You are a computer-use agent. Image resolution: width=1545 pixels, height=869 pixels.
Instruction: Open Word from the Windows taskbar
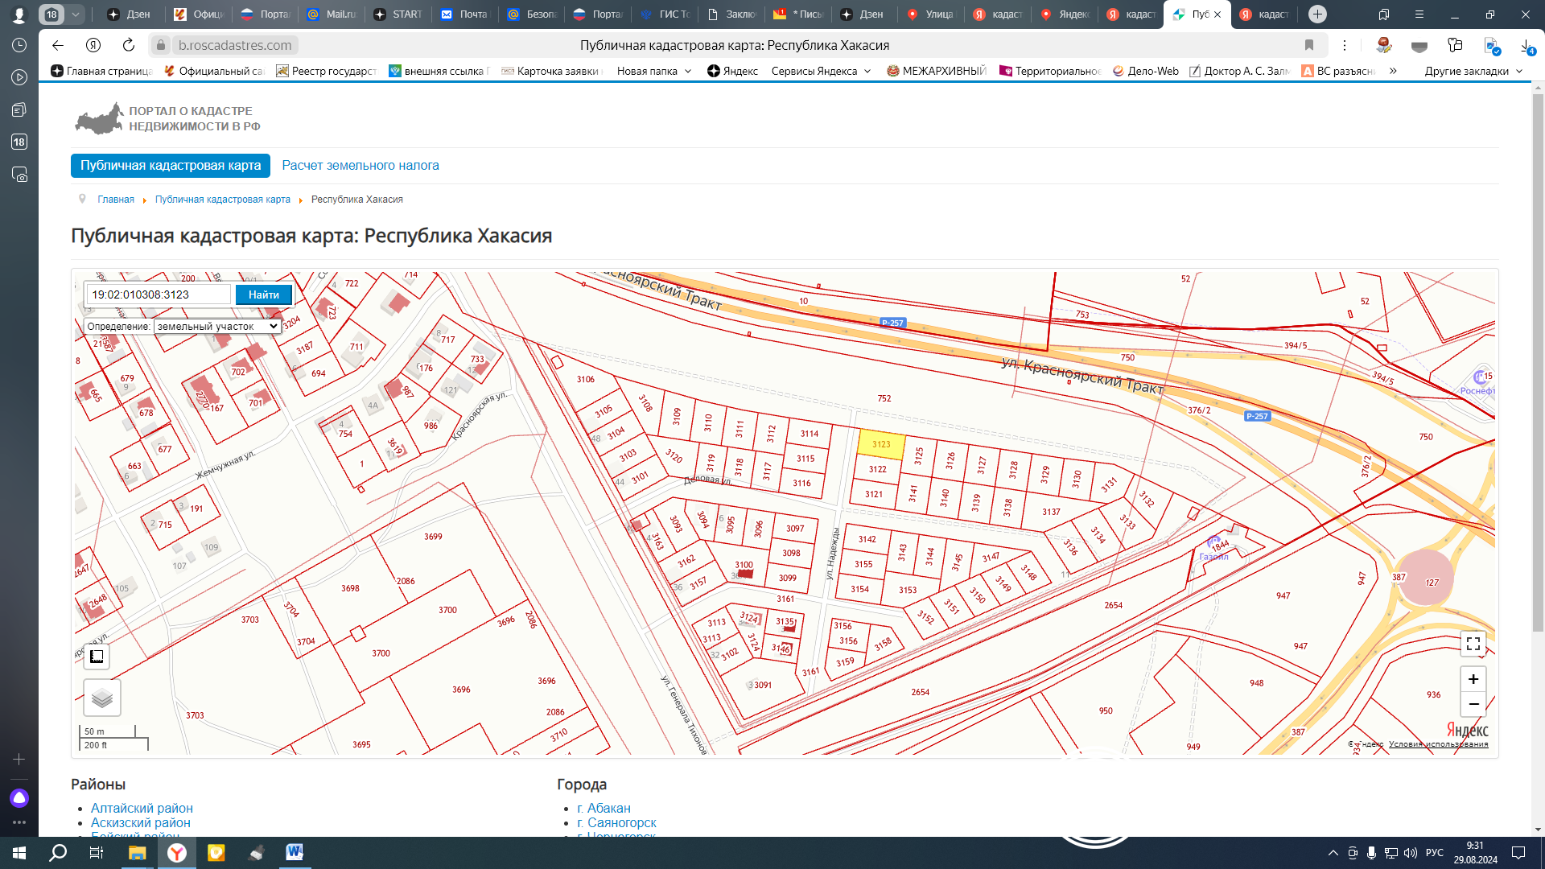point(295,852)
